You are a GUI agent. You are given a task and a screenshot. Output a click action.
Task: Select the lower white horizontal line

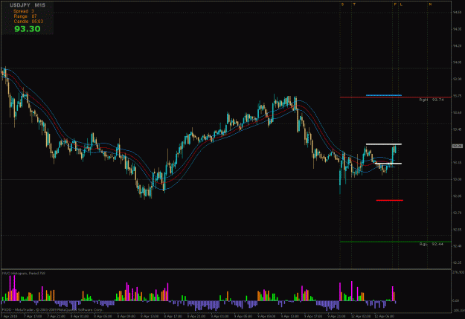coord(388,164)
